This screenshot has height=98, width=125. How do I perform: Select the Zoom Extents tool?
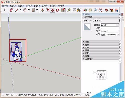100,10
